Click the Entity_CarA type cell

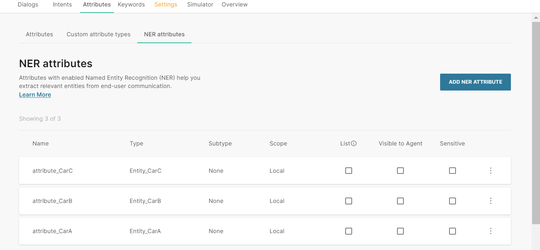point(145,231)
